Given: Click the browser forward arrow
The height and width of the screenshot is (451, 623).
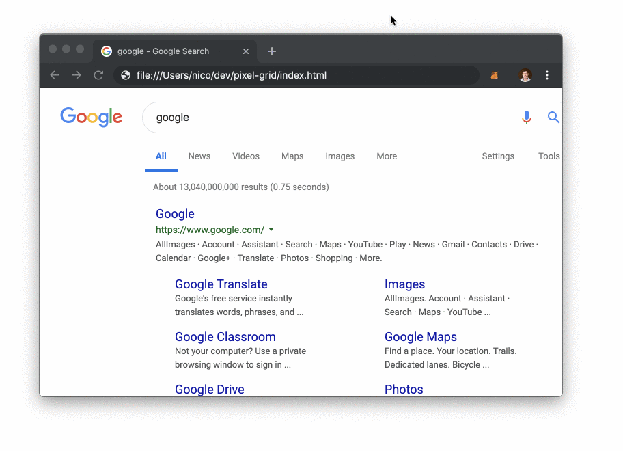Looking at the screenshot, I should [77, 75].
